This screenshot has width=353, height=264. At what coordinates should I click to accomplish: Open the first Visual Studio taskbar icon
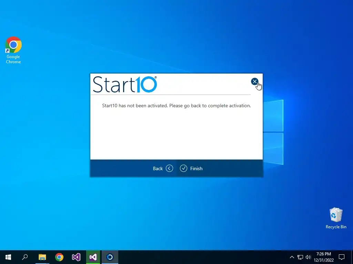tap(76, 257)
